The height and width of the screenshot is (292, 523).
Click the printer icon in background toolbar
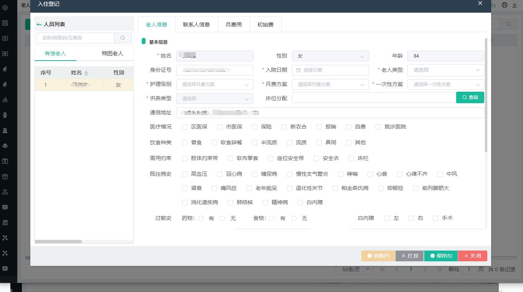[x=505, y=5]
